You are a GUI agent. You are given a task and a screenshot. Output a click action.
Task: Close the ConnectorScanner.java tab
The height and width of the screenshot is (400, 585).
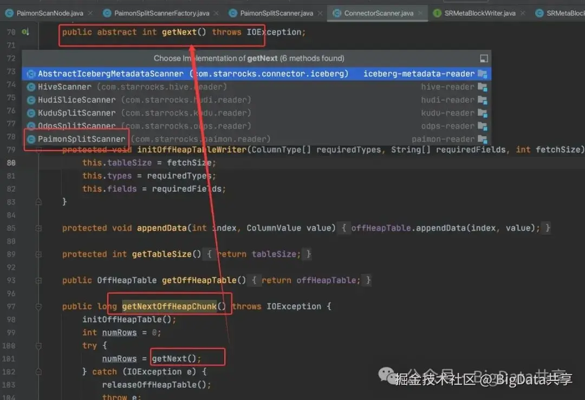click(x=420, y=13)
